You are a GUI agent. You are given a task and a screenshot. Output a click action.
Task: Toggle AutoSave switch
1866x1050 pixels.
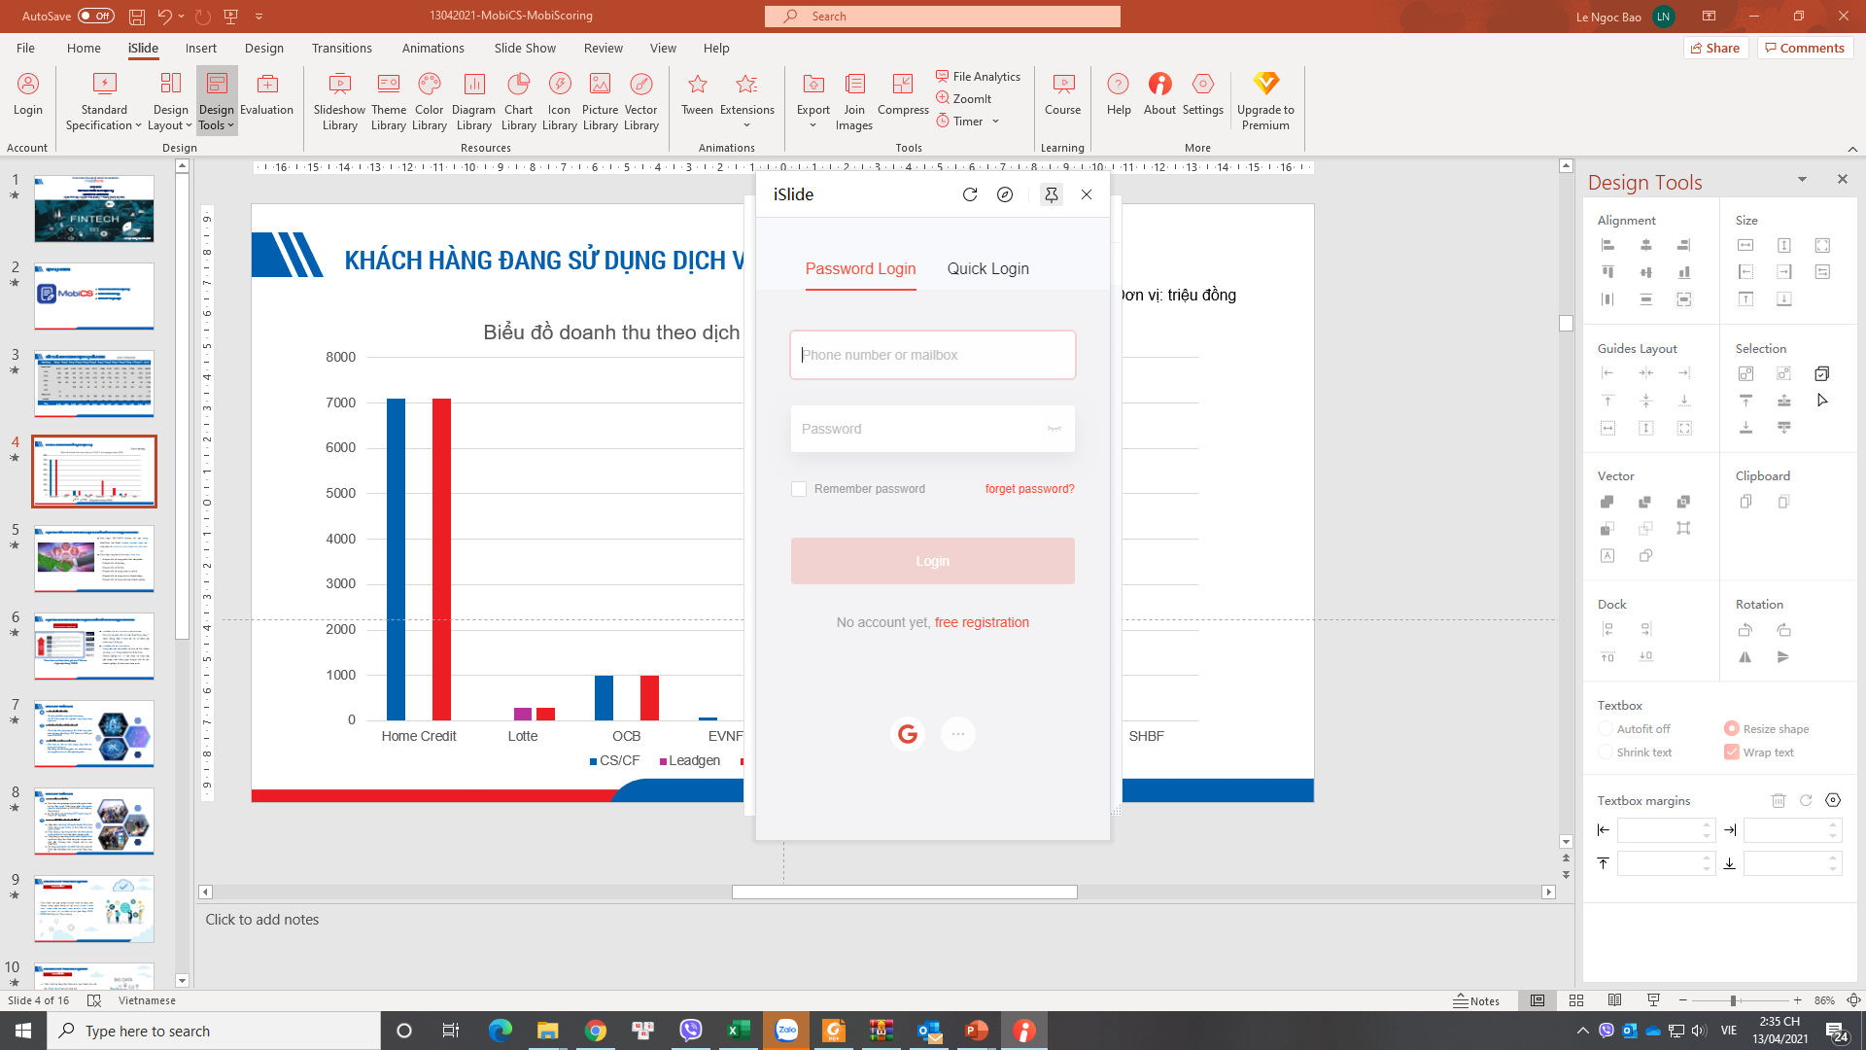pos(95,16)
